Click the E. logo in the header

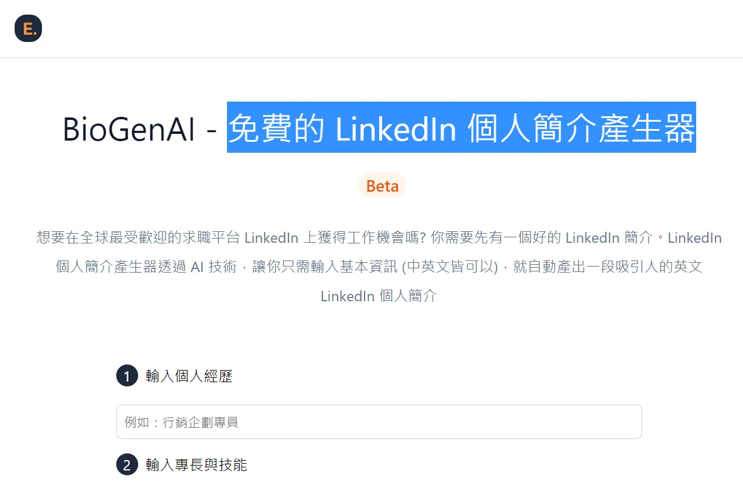[28, 29]
